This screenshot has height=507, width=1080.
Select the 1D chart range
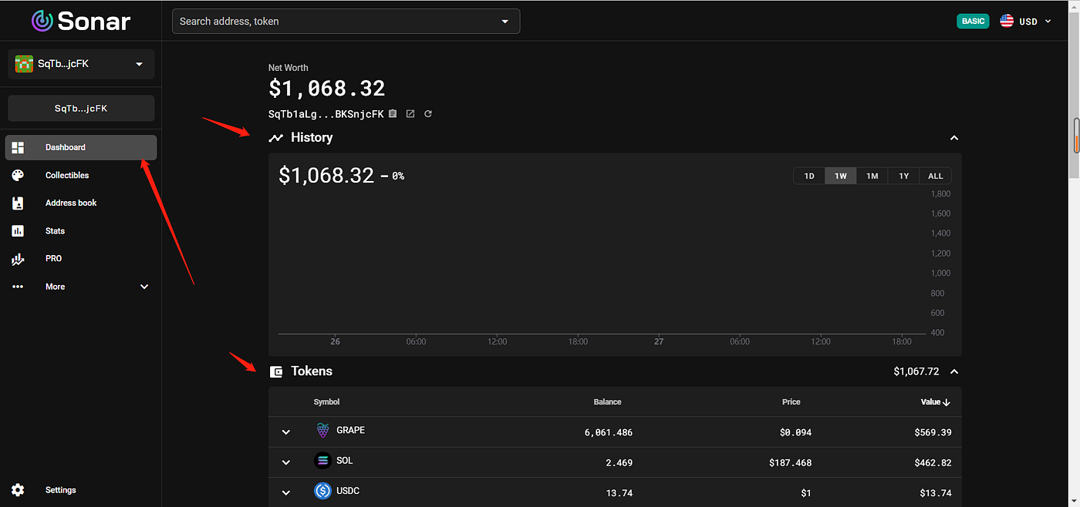809,176
